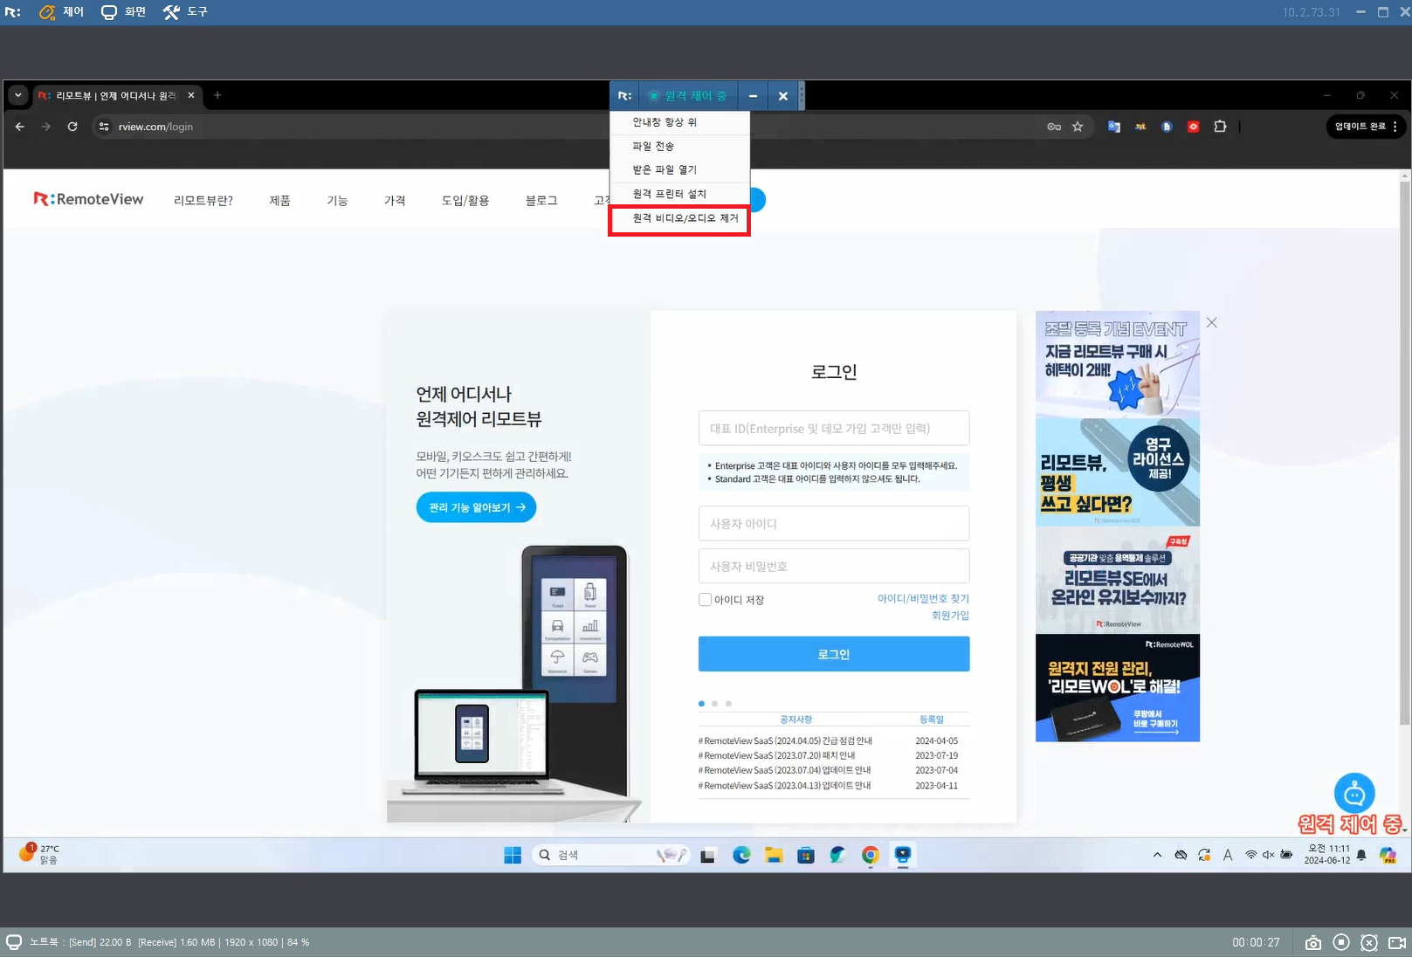Expand the Chrome tab search dropdown arrow
The width and height of the screenshot is (1412, 957).
click(x=17, y=95)
